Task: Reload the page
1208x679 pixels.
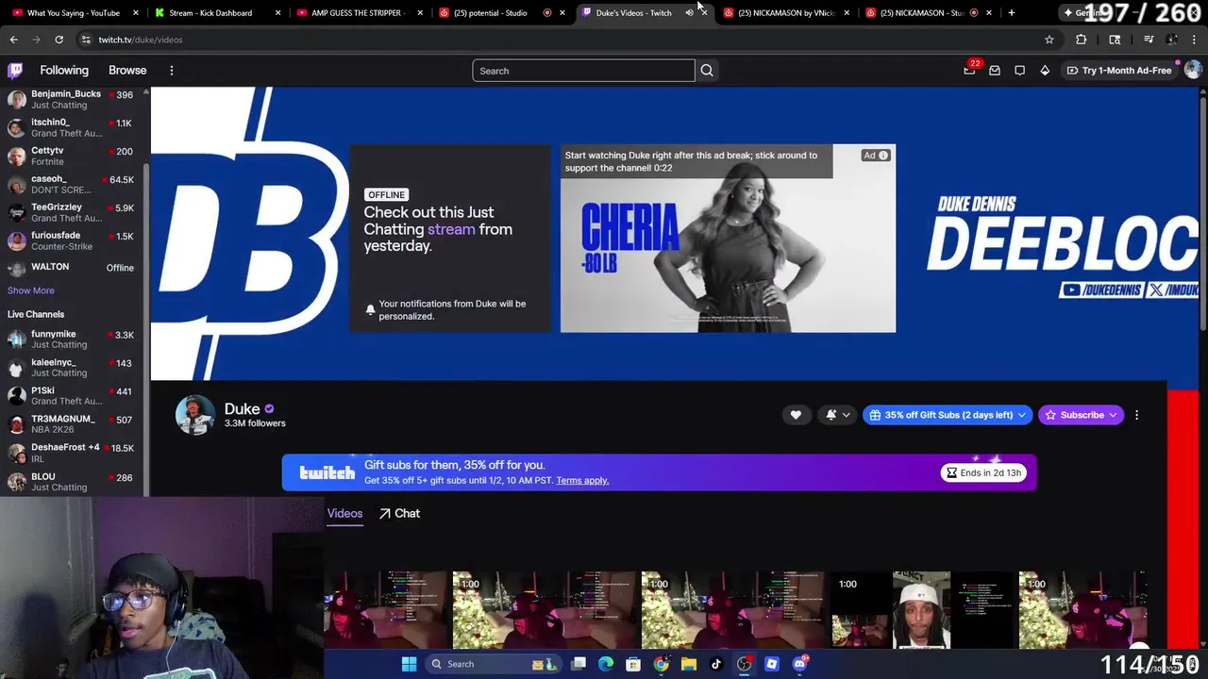Action: (59, 40)
